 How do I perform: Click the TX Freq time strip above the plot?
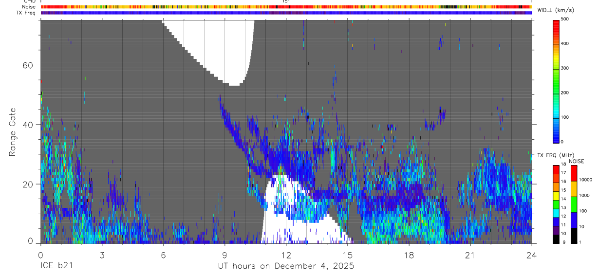click(286, 13)
